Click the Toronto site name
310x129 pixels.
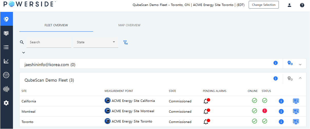pos(27,122)
